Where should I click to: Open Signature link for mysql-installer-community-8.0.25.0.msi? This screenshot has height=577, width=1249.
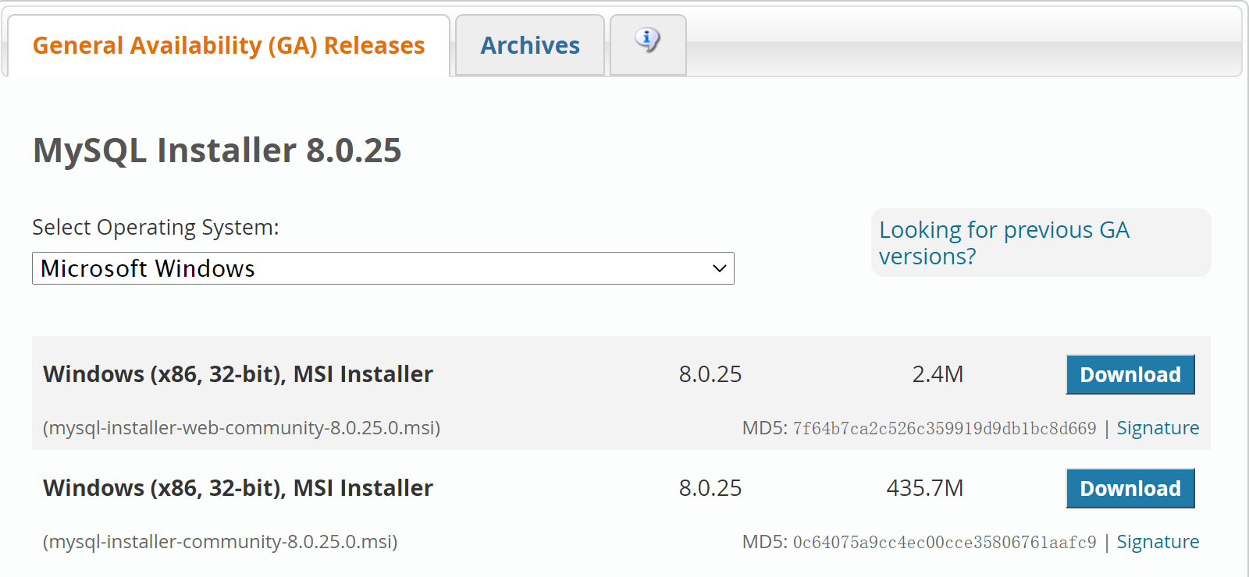coord(1158,542)
